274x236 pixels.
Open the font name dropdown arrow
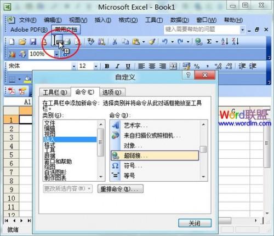(73, 66)
